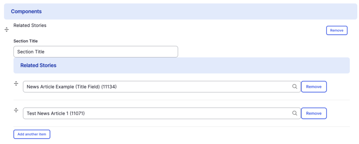The image size is (359, 144).
Task: Remove the Test News Article 1 story
Action: pyautogui.click(x=314, y=113)
